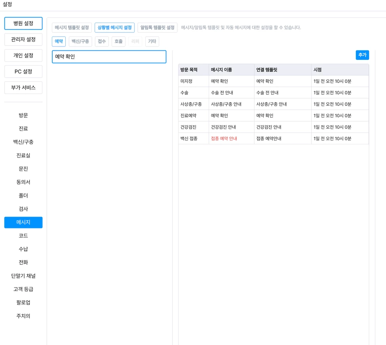Screen dimensions: 386x345
Task: Open the 방문 menu in sidebar
Action: [x=23, y=115]
